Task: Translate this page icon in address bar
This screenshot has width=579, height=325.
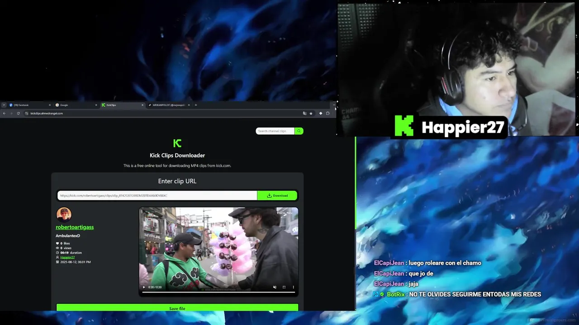Action: coord(304,113)
